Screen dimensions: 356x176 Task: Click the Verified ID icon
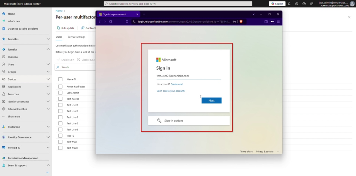pyautogui.click(x=3, y=147)
